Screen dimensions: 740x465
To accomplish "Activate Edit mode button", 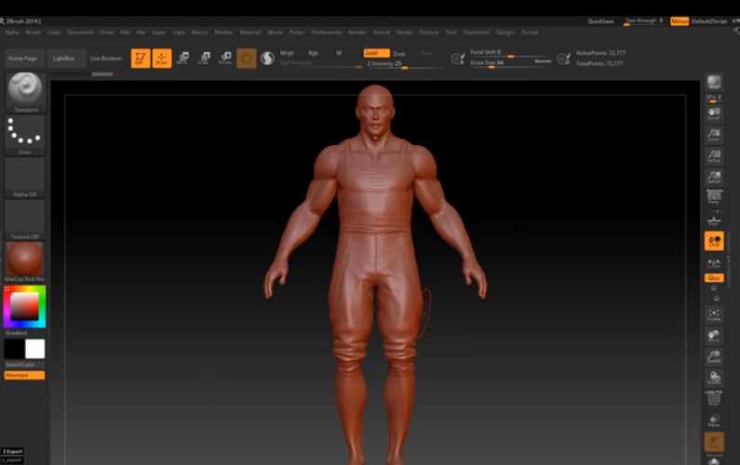I will [x=141, y=58].
